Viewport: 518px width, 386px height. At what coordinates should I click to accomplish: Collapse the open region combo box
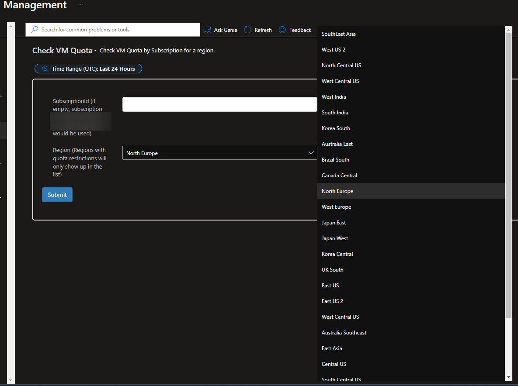point(311,153)
